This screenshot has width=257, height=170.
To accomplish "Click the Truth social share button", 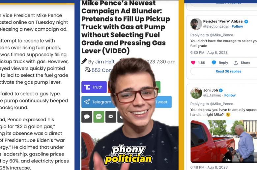I will (x=94, y=87).
